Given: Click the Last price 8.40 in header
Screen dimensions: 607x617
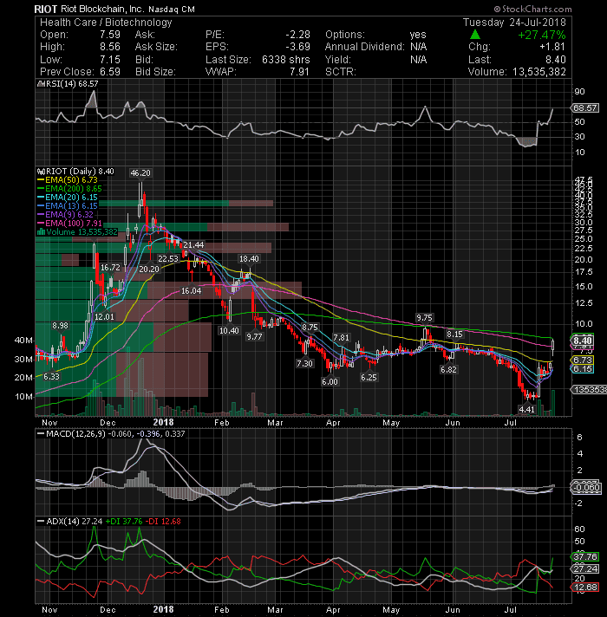Looking at the screenshot, I should 555,60.
